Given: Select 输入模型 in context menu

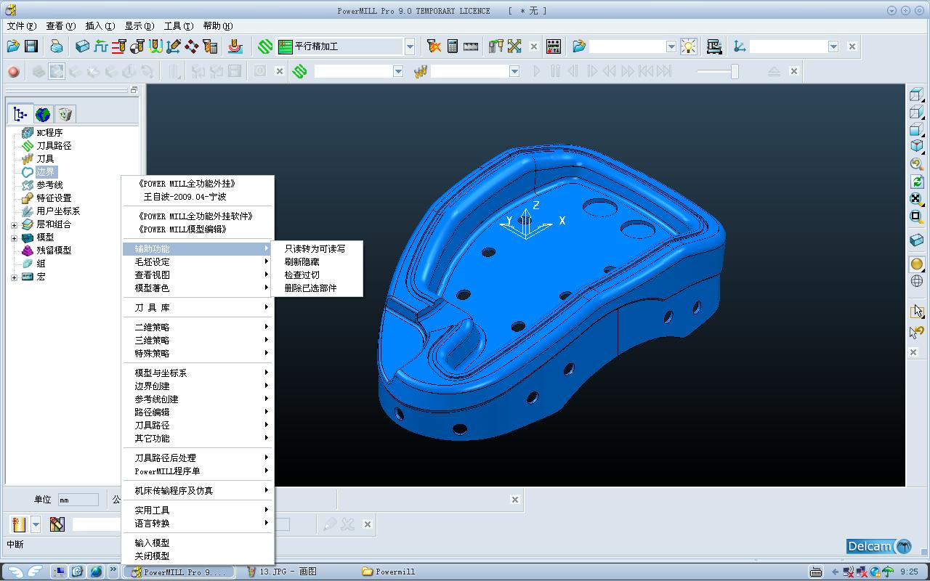Looking at the screenshot, I should coord(198,543).
